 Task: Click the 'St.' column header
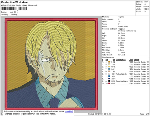tap(114, 60)
